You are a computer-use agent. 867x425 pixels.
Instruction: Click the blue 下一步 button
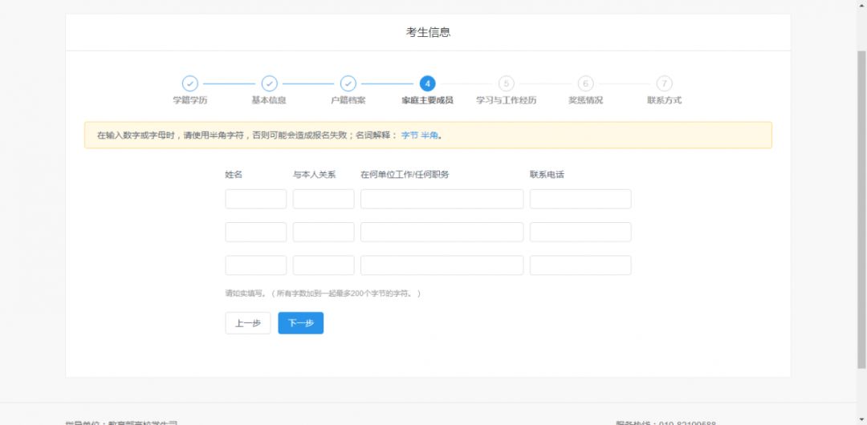pyautogui.click(x=301, y=323)
